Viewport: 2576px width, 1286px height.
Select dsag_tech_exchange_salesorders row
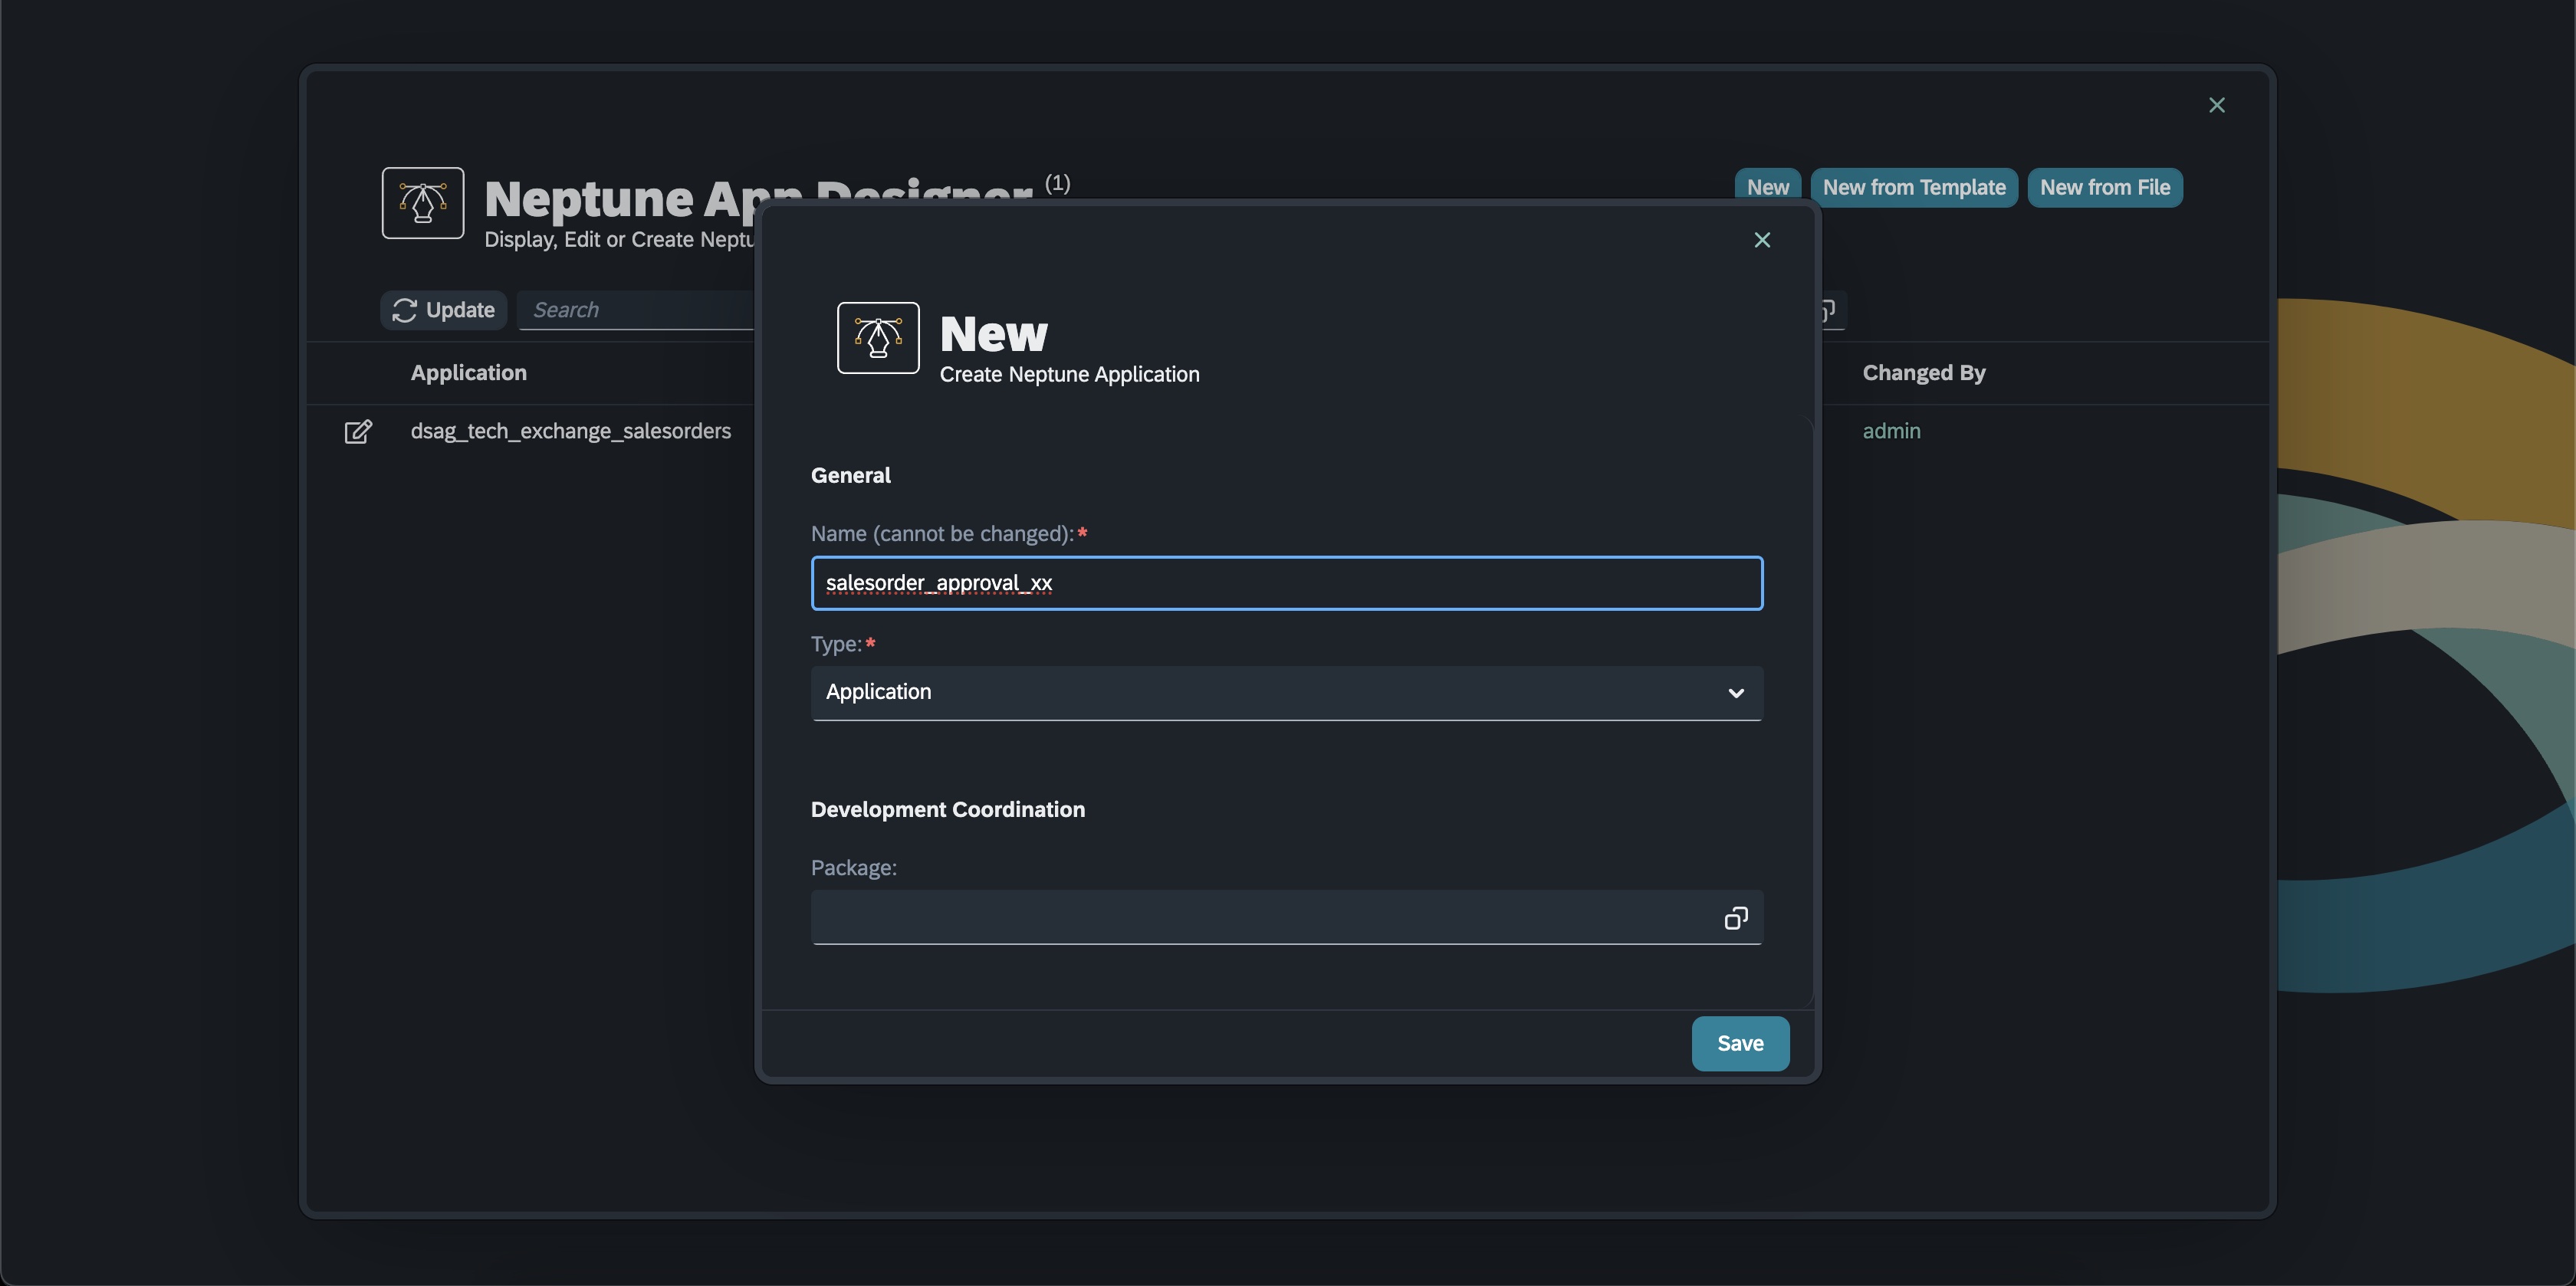pyautogui.click(x=570, y=431)
